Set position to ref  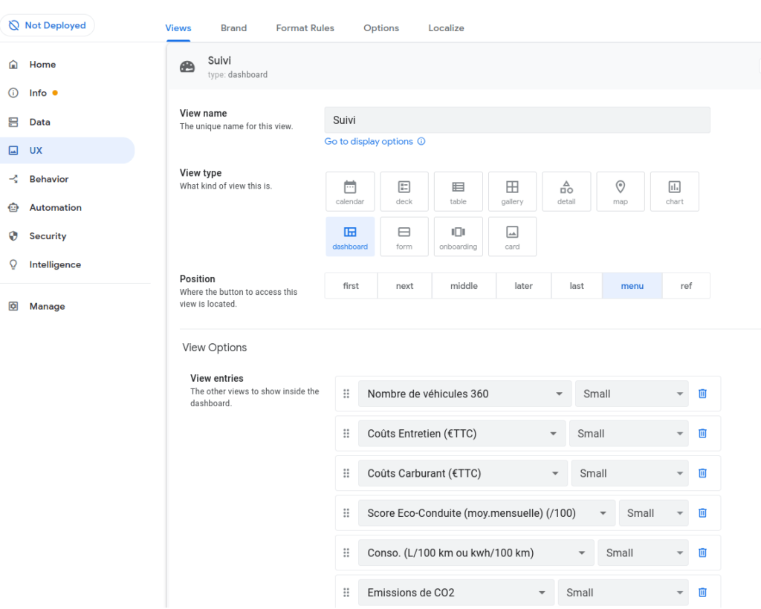(686, 286)
